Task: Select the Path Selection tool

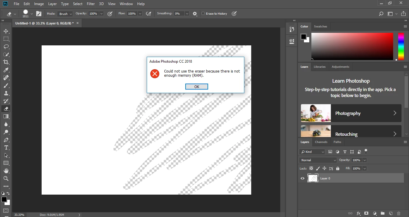Action: point(6,155)
